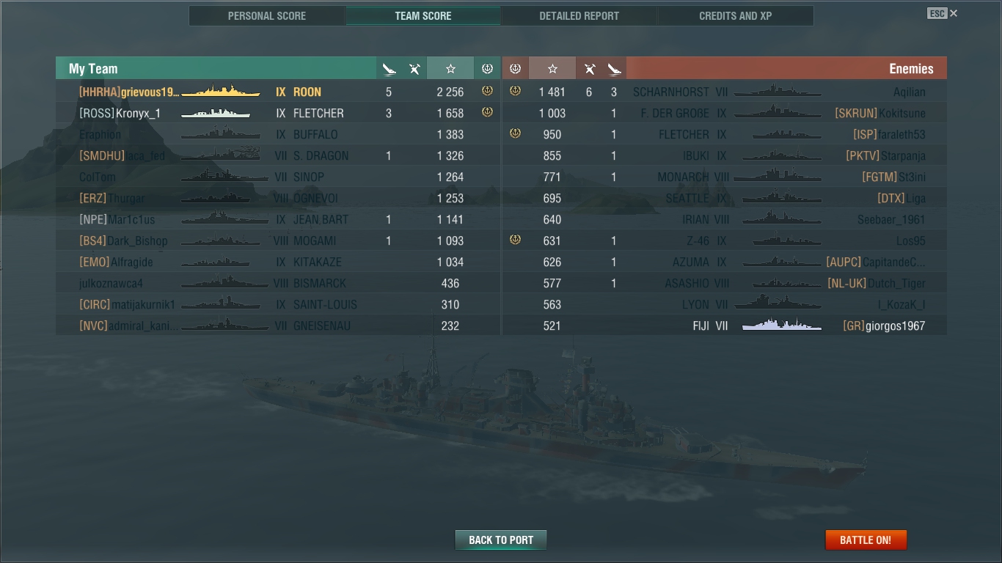Click Back to Port button
The height and width of the screenshot is (563, 1002).
click(x=501, y=540)
